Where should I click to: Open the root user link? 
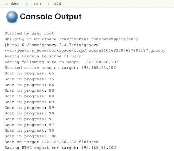[x=49, y=33]
